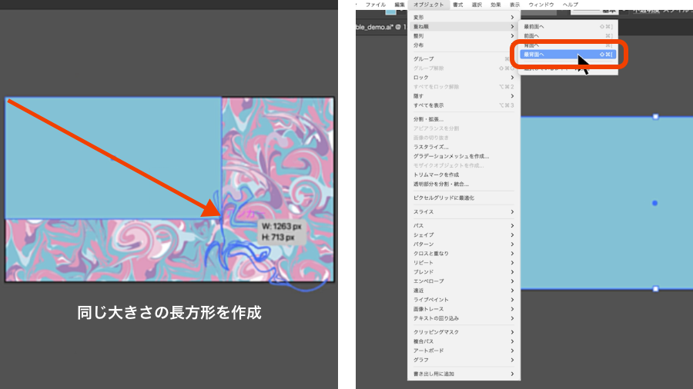Screen dimensions: 693x389
Task: Expand the ライブペイント submenu
Action: tap(464, 300)
